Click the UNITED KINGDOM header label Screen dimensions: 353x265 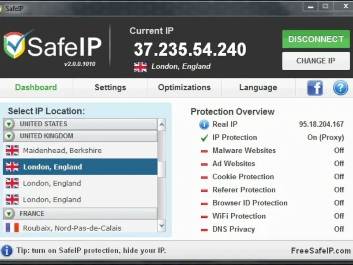(47, 136)
